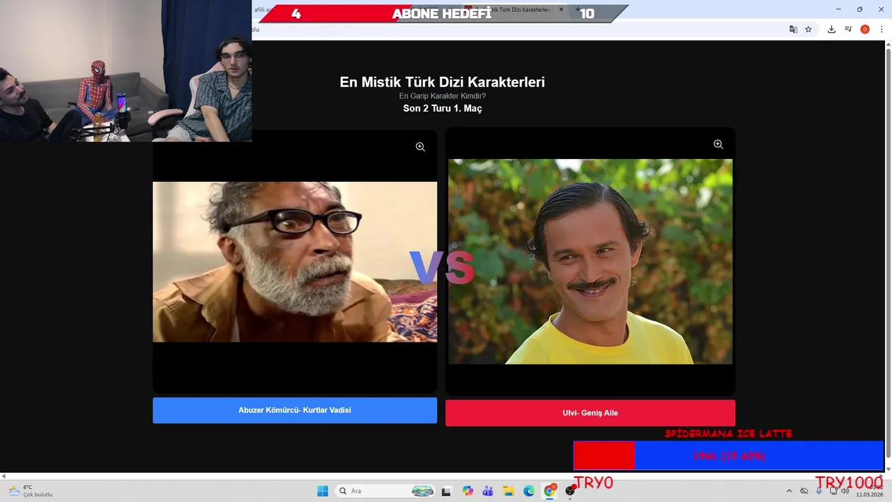Open Chrome translate page icon

[x=793, y=29]
